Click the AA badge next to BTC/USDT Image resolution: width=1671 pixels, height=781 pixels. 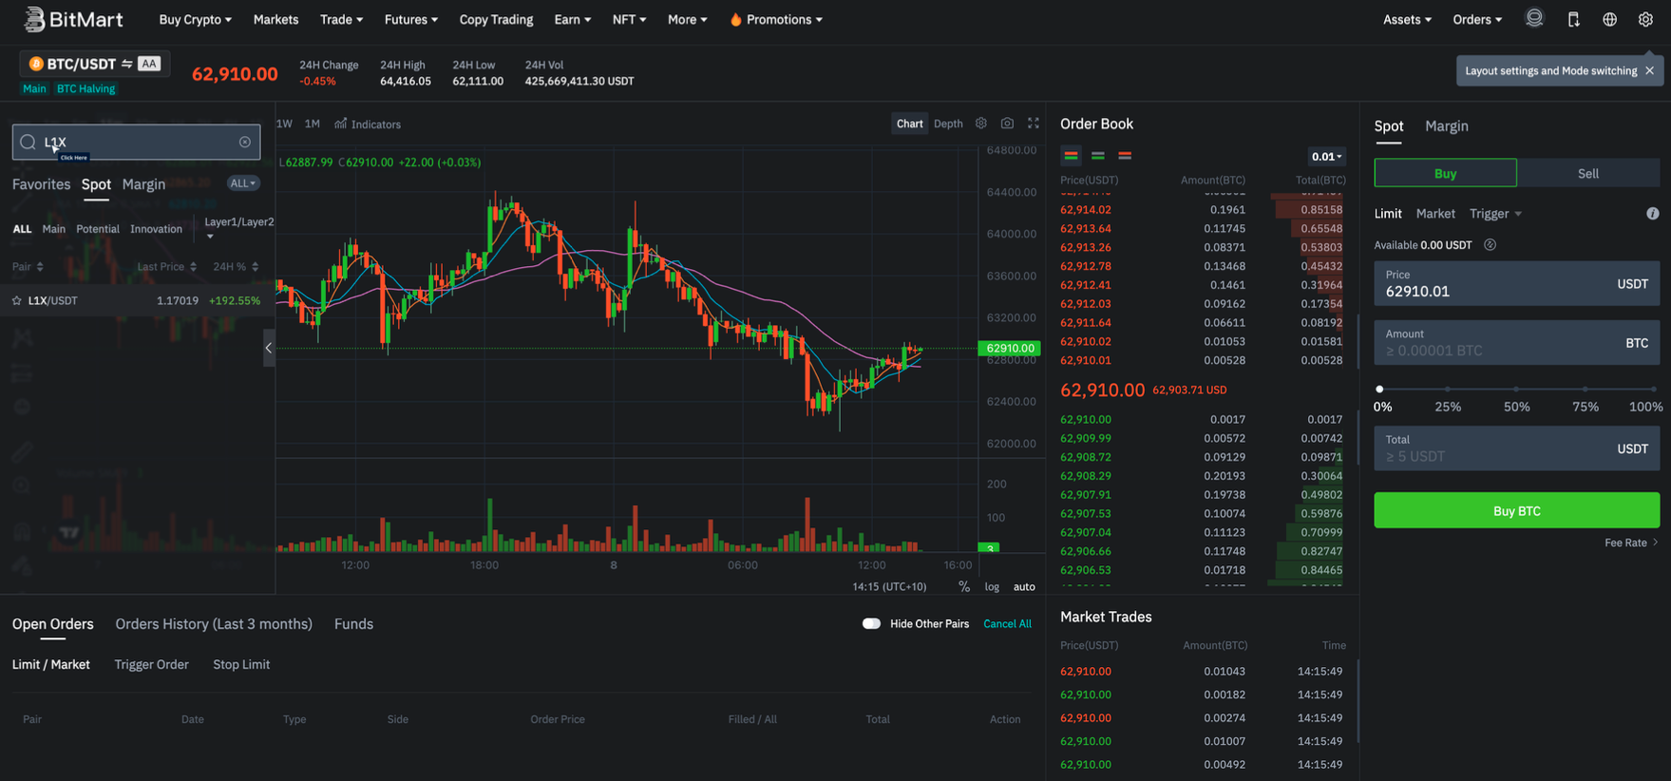tap(149, 64)
